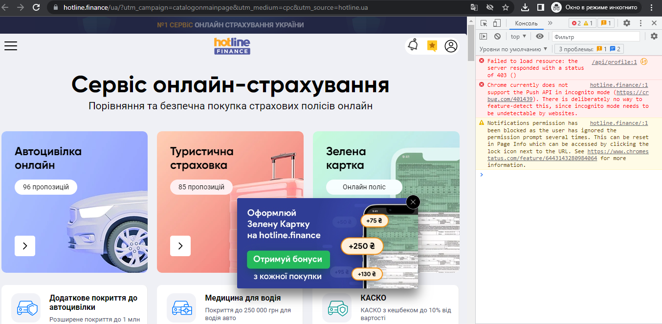The height and width of the screenshot is (324, 662).
Task: Click the third-party cookies blocked eye icon
Action: point(490,7)
